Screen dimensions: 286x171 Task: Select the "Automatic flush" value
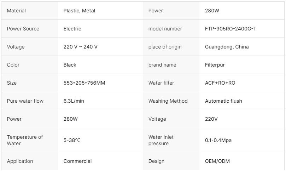223,101
